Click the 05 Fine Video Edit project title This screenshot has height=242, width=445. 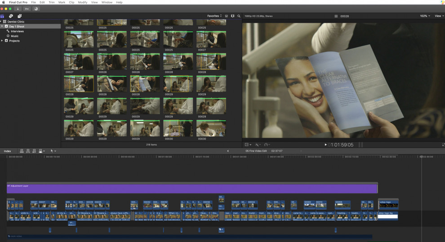pyautogui.click(x=256, y=151)
